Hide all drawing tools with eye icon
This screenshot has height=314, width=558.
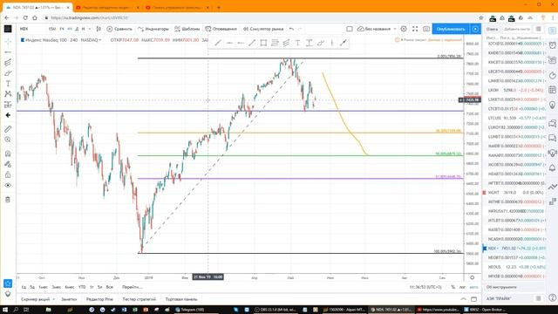[x=8, y=186]
